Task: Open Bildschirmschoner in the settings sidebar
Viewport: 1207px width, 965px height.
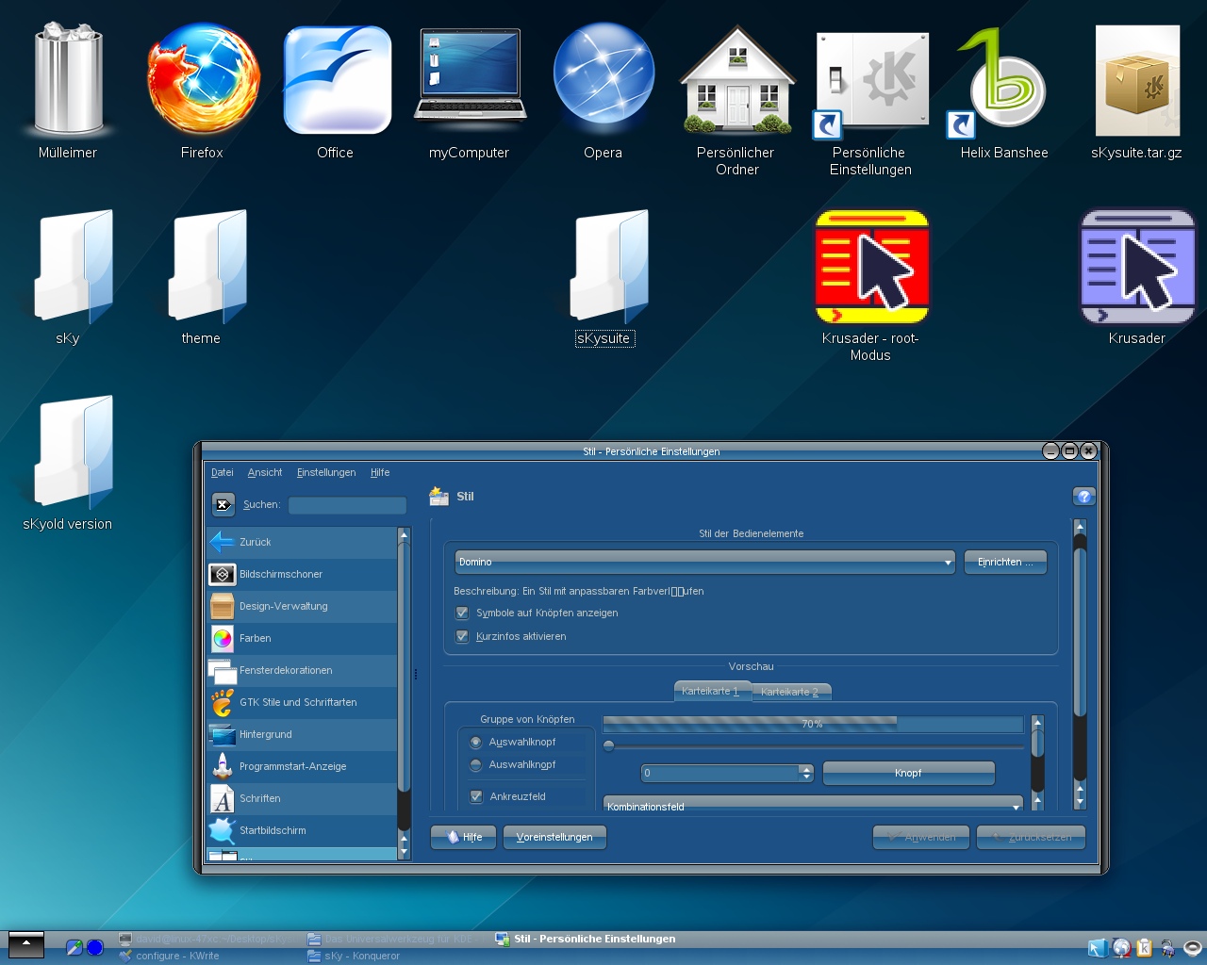Action: click(x=303, y=574)
